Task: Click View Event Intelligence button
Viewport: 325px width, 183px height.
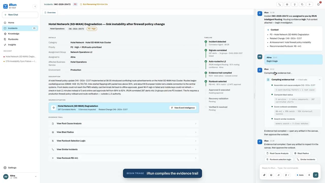Action: (183, 108)
